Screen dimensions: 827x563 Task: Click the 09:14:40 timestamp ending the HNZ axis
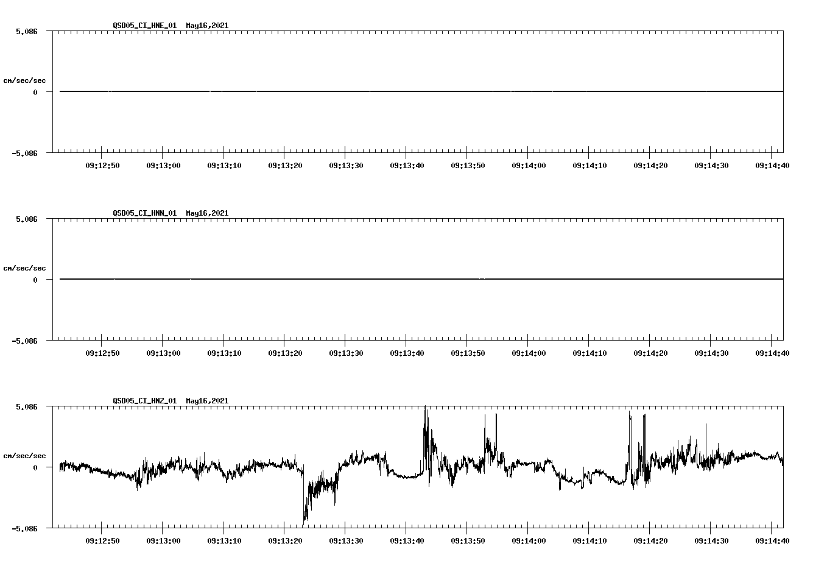(x=772, y=540)
